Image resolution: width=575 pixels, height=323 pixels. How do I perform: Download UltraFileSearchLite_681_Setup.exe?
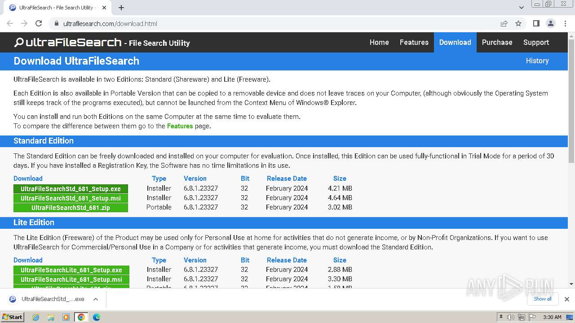71,270
